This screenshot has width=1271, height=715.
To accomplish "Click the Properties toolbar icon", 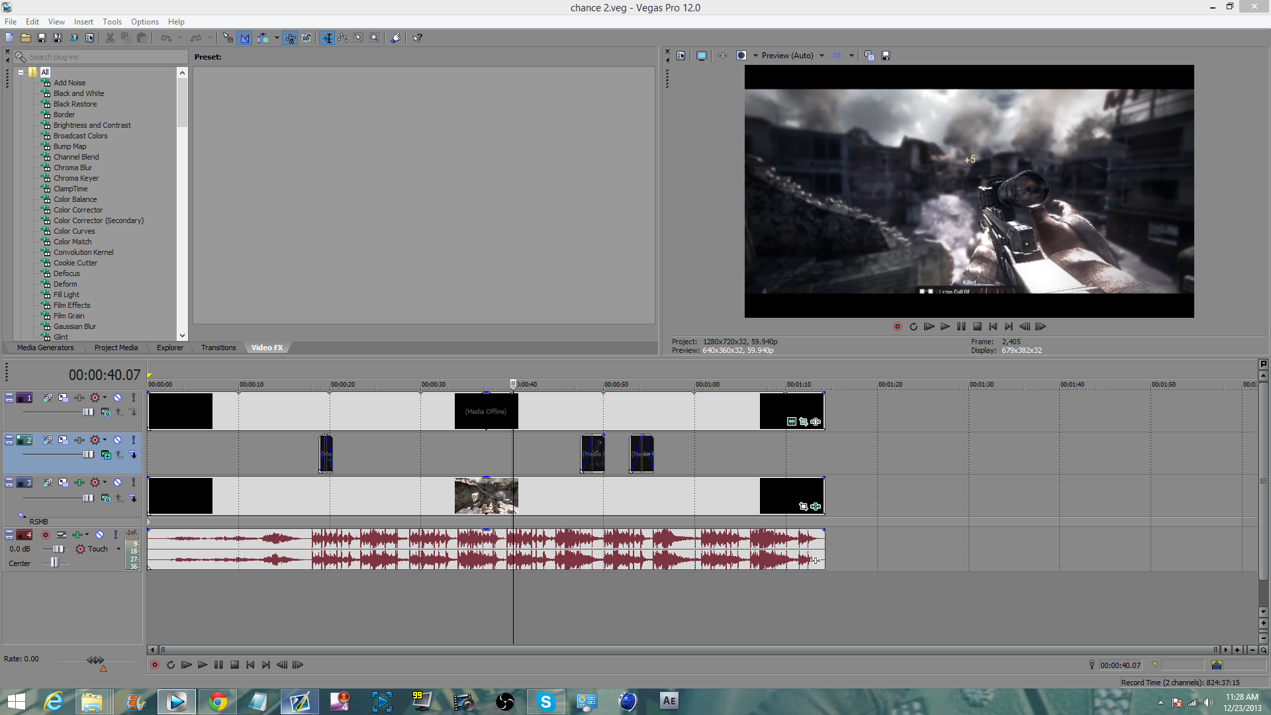I will (89, 38).
